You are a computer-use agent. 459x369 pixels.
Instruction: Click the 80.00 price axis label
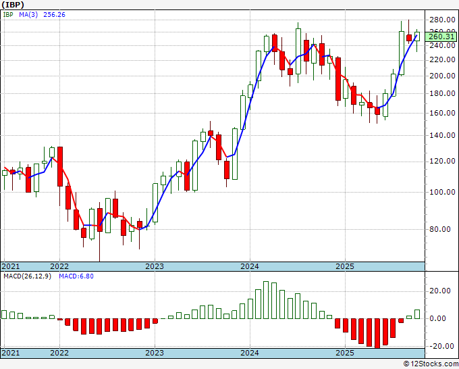(440, 229)
